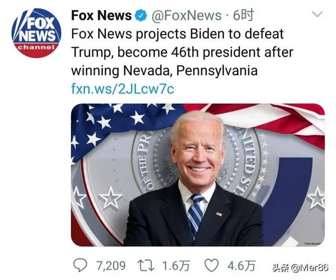Click the red stripes of flag in image
The height and width of the screenshot is (280, 336).
(268, 120)
